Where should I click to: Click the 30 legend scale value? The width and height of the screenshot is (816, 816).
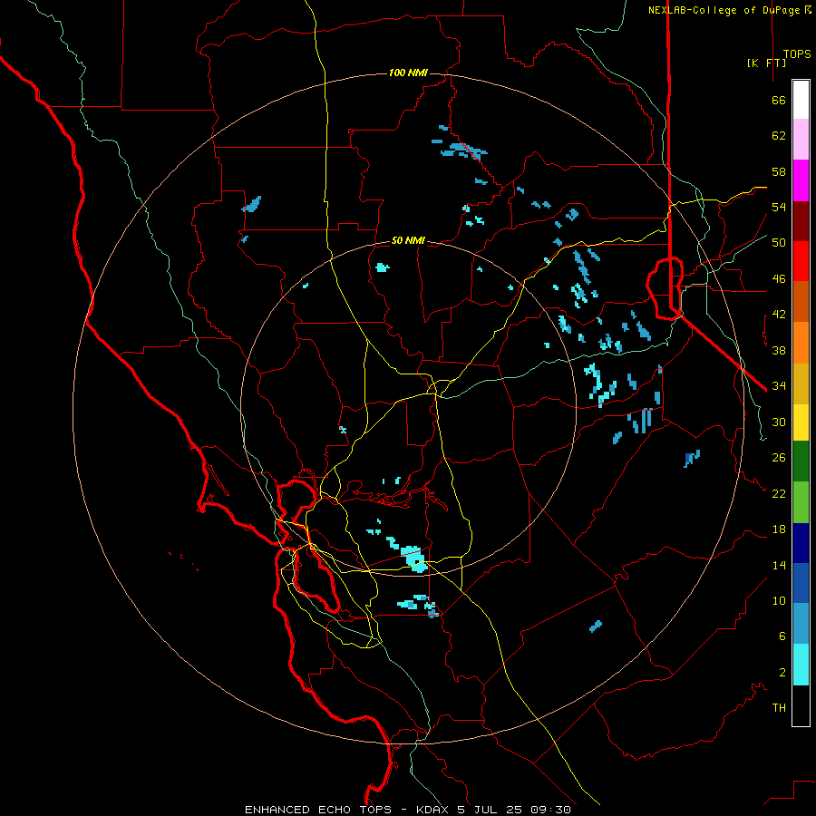coord(779,422)
